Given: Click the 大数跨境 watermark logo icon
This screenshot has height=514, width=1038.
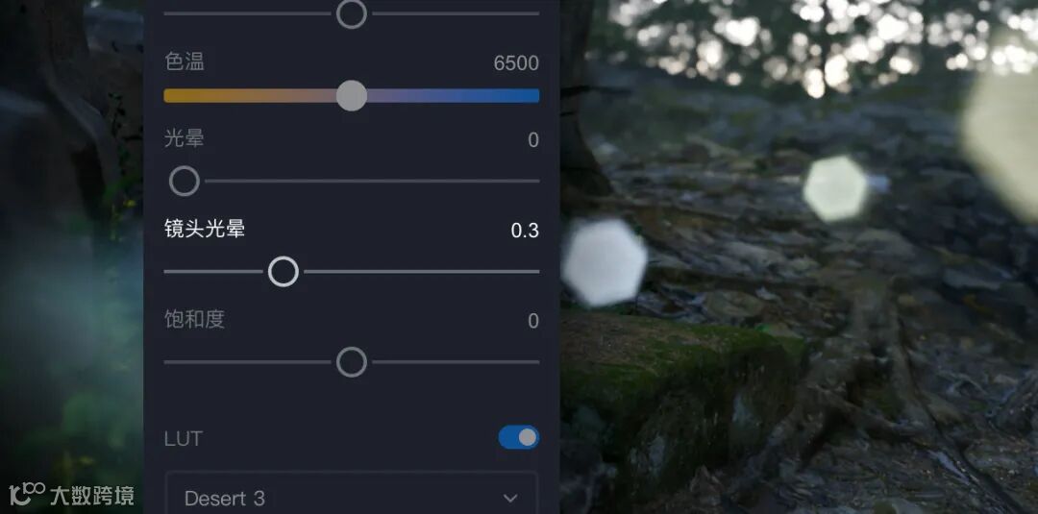Looking at the screenshot, I should coord(27,494).
